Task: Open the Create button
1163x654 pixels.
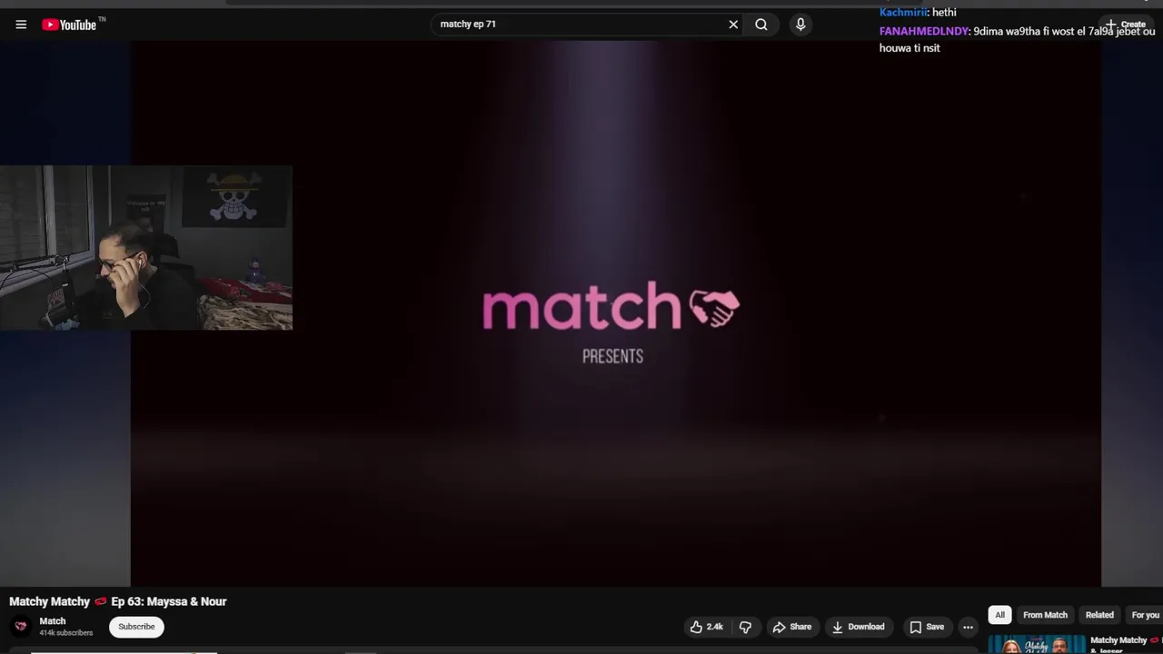Action: pos(1125,25)
